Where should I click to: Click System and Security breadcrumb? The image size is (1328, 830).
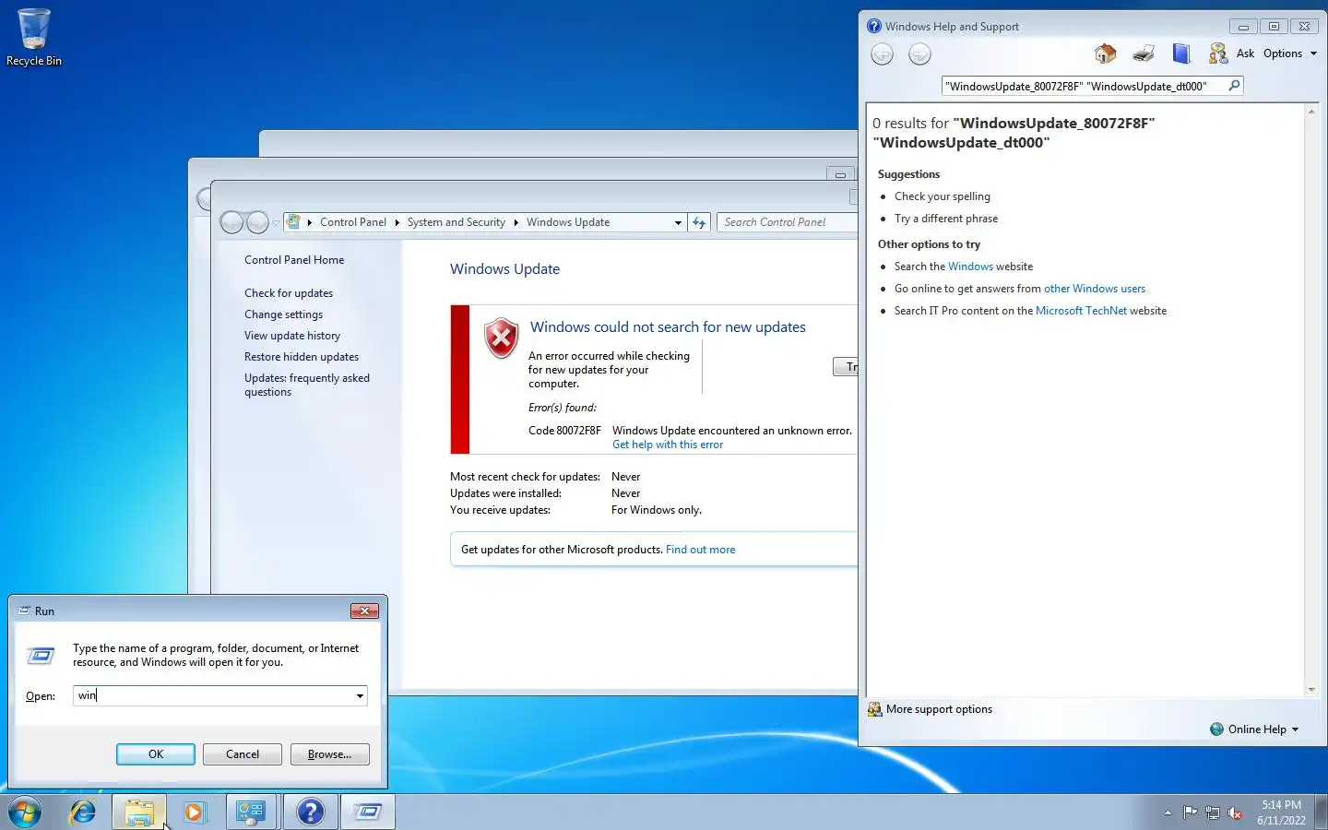pos(456,222)
